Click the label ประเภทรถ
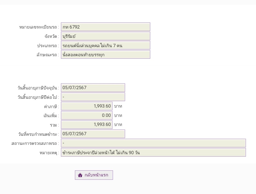 [48, 46]
